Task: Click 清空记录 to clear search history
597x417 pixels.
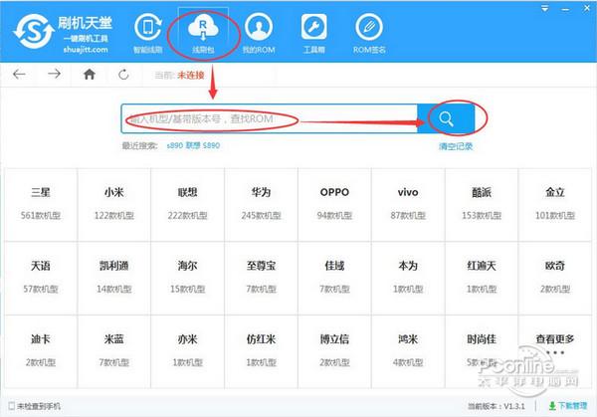Action: (456, 146)
